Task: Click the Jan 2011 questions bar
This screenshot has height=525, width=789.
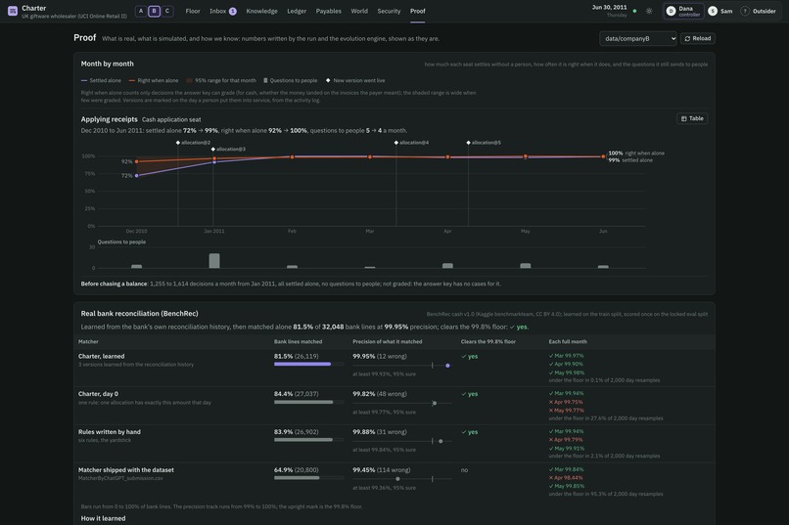Action: (214, 260)
